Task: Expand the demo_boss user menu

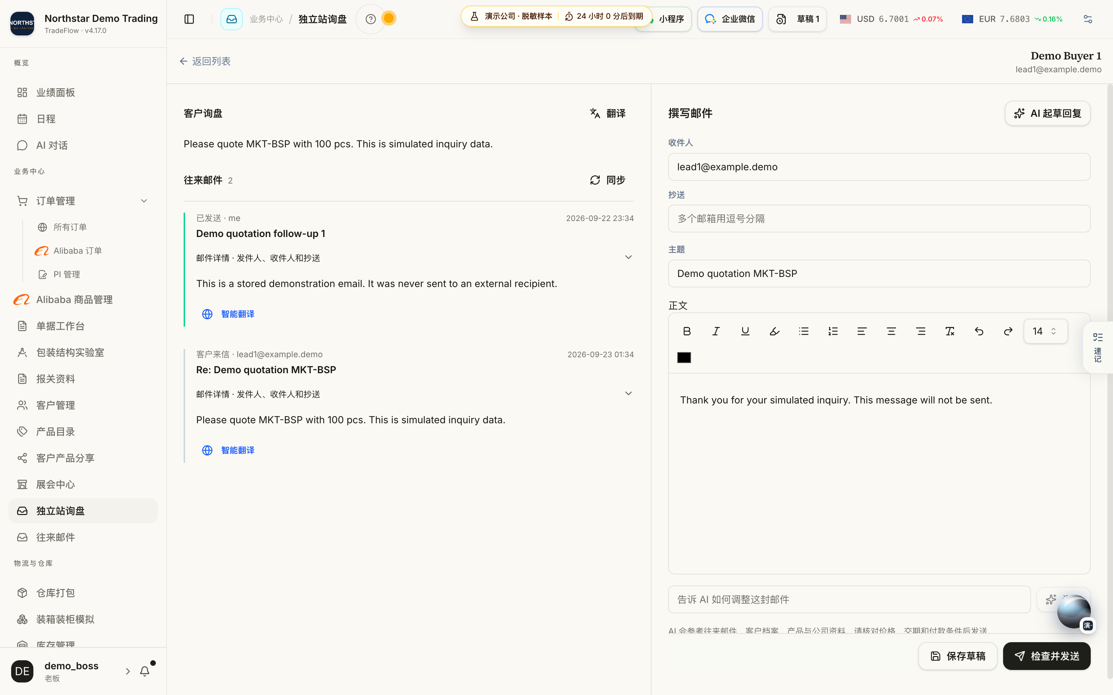Action: (x=127, y=671)
